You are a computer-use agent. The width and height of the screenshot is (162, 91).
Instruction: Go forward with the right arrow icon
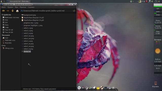coord(8,11)
